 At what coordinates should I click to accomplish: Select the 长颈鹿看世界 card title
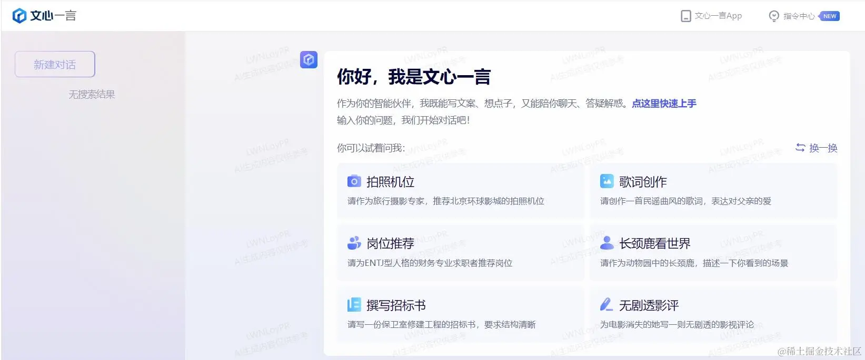[655, 243]
